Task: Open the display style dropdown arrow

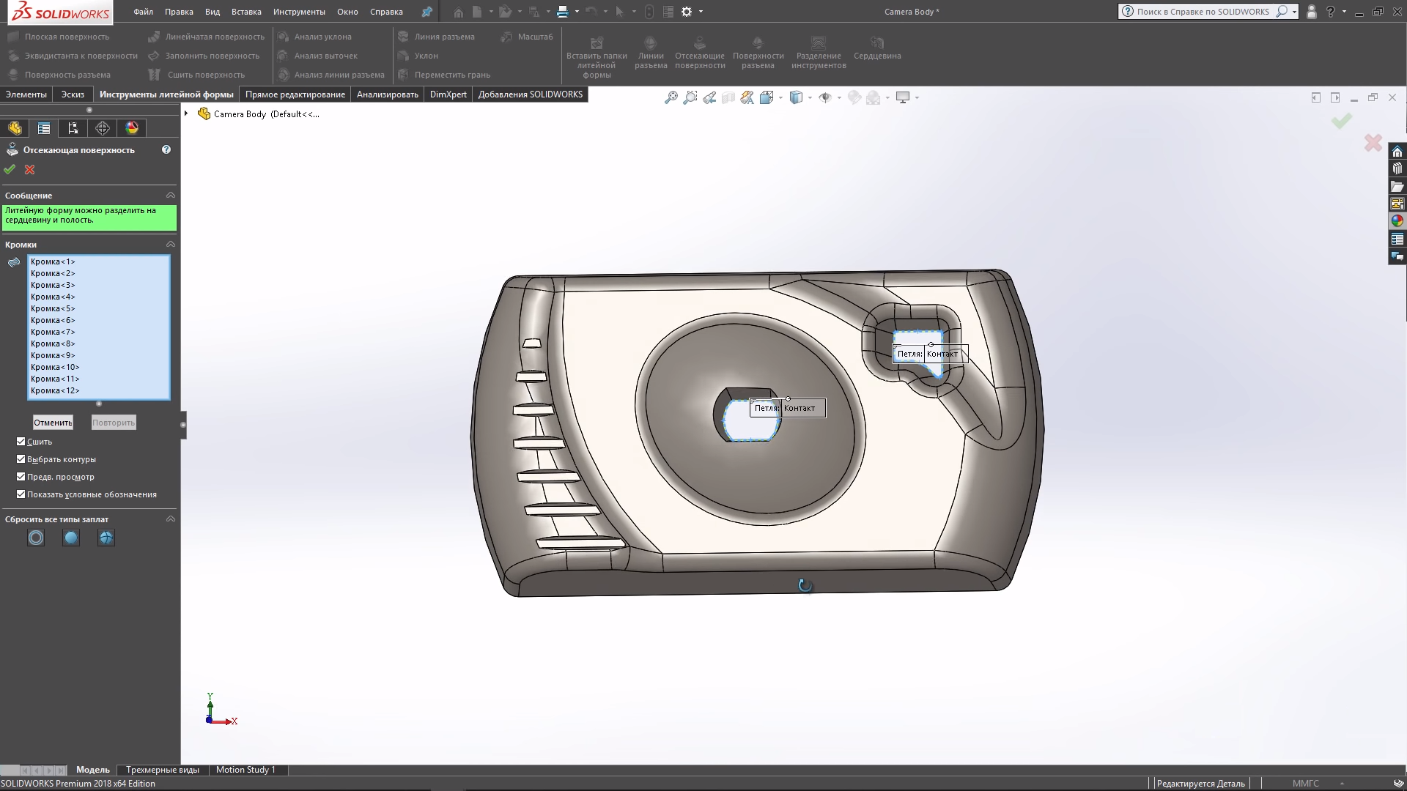Action: 810,97
